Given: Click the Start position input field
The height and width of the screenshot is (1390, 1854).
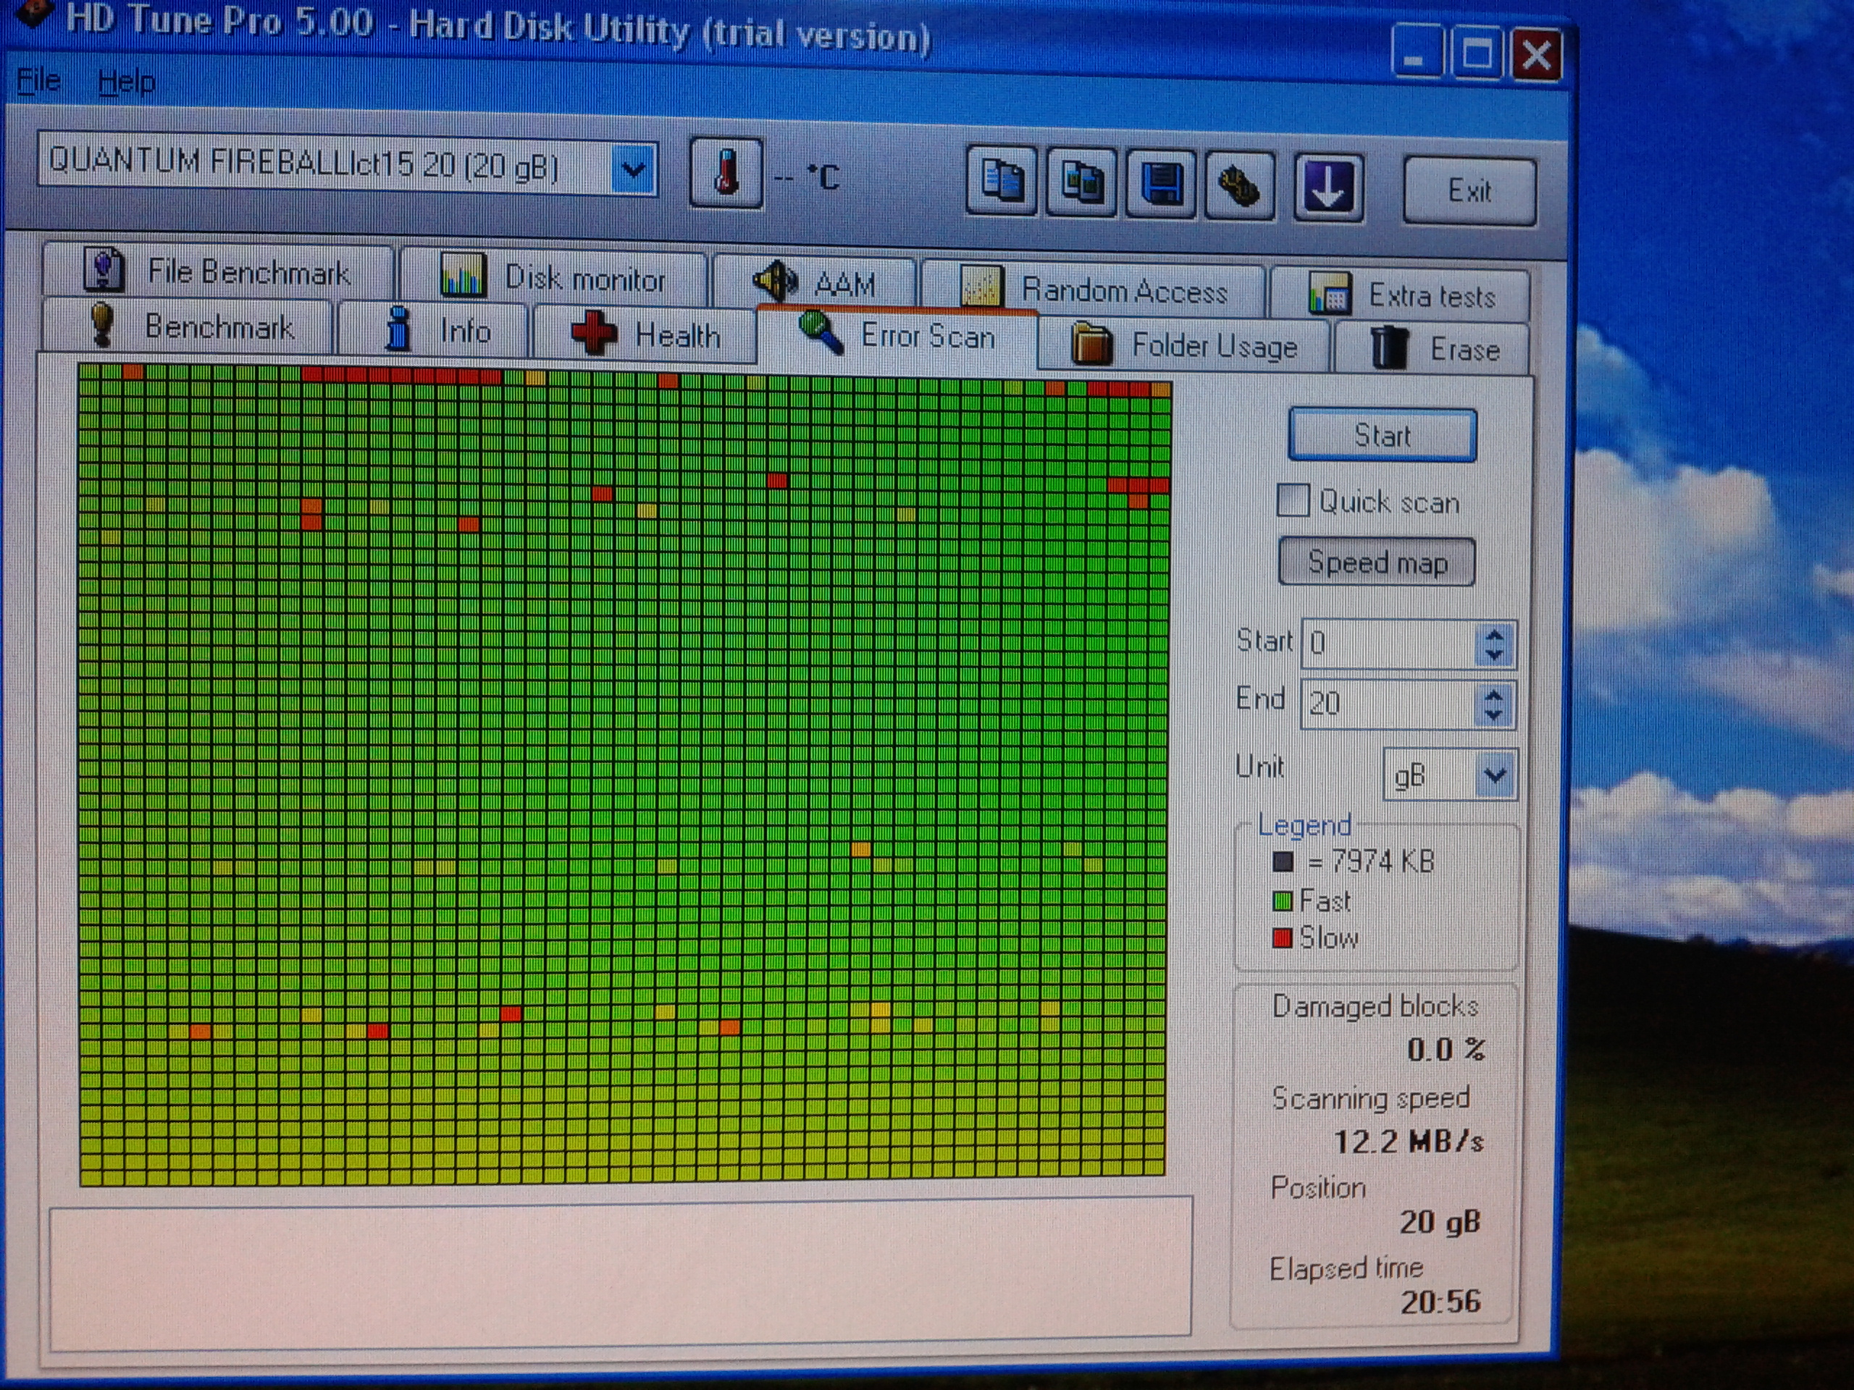Looking at the screenshot, I should pos(1388,644).
